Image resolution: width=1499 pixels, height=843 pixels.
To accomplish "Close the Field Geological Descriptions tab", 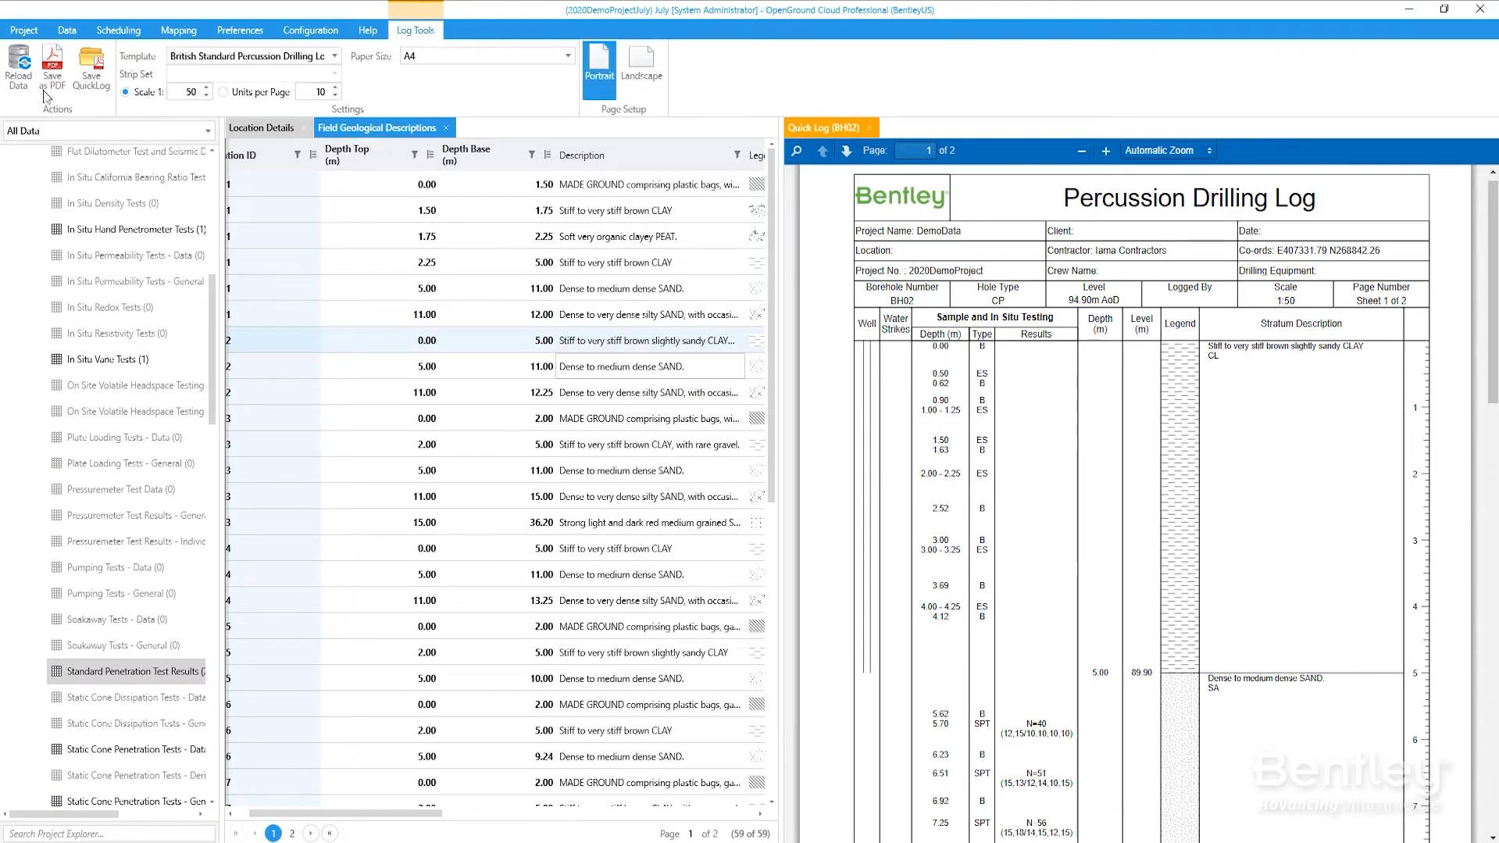I will [x=446, y=128].
